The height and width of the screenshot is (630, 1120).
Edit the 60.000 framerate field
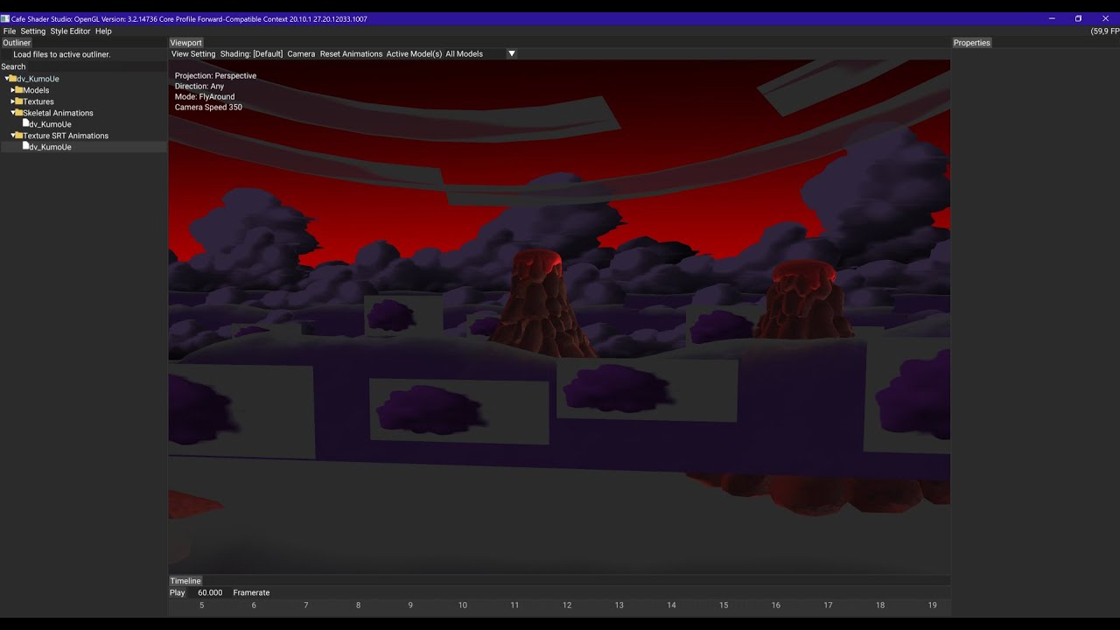[210, 593]
